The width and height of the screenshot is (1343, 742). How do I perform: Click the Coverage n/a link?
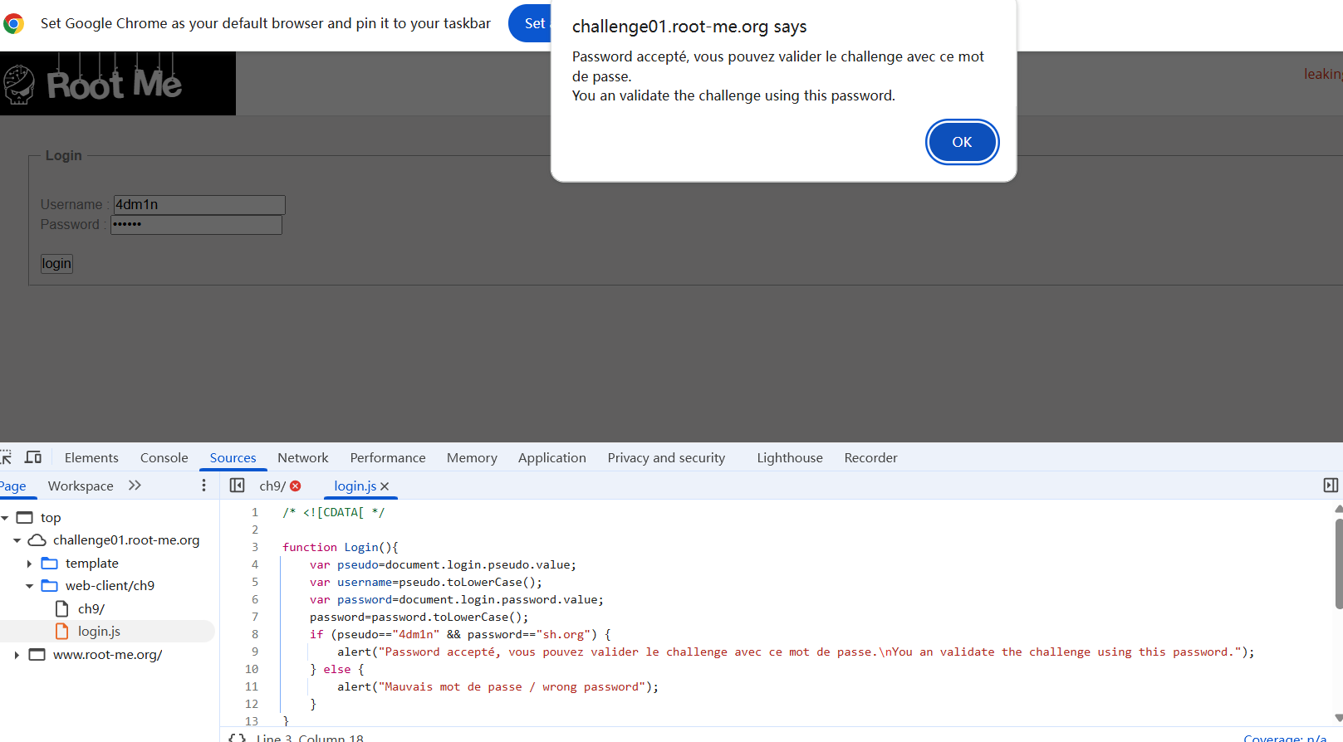(1285, 738)
